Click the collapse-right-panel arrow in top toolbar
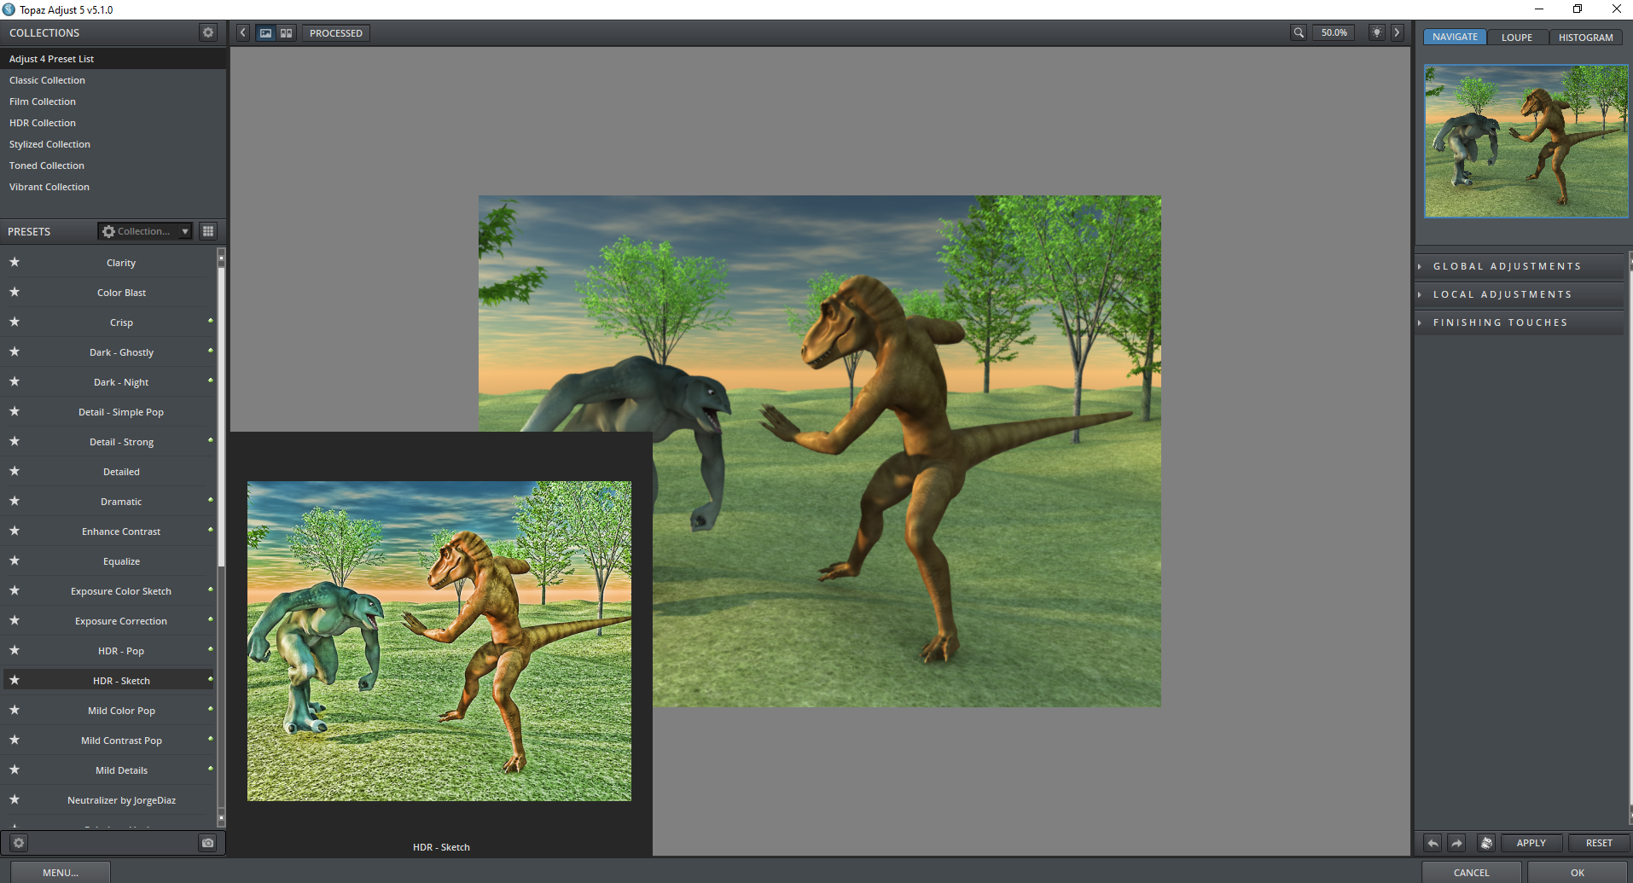The image size is (1633, 883). [1397, 32]
